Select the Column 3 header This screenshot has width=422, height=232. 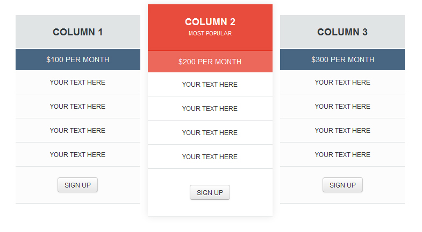(342, 32)
